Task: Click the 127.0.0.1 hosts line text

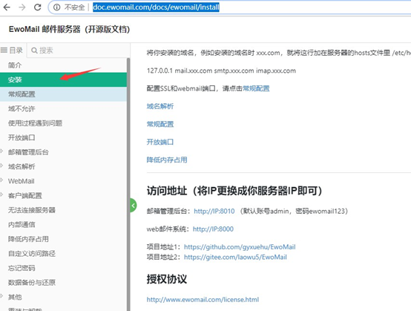Action: click(221, 71)
